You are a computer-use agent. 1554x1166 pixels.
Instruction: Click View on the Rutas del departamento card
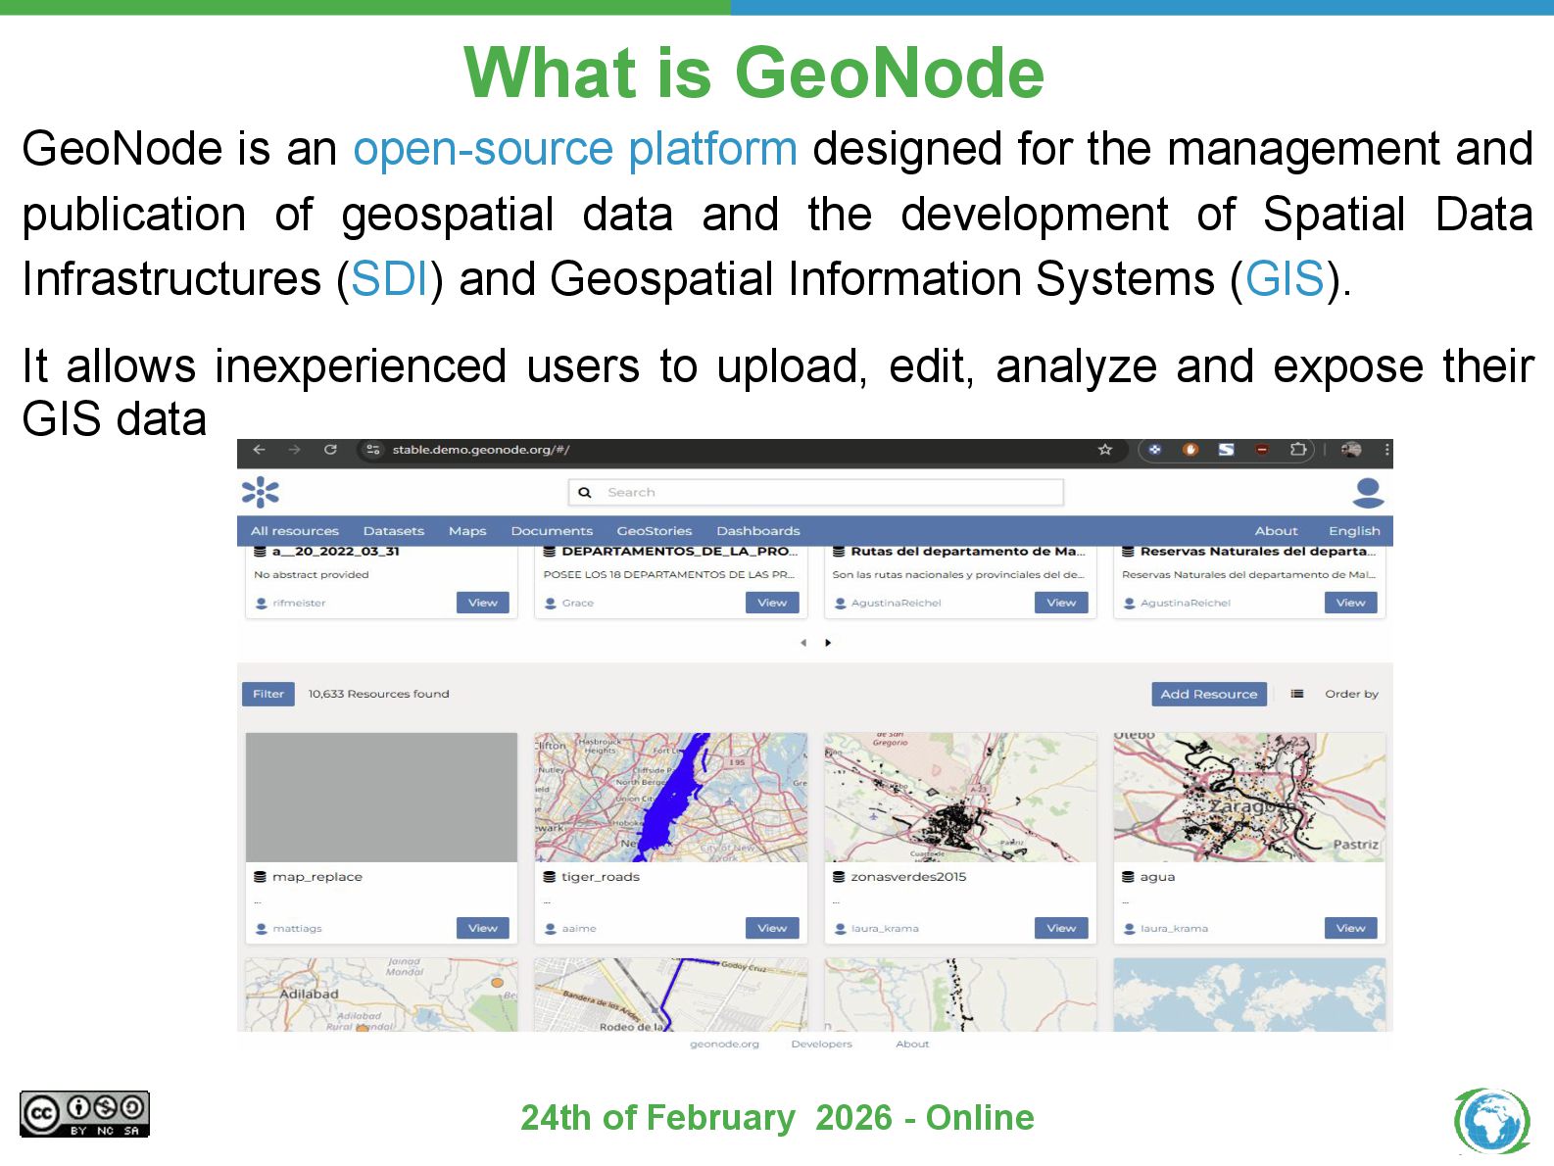coord(1061,603)
